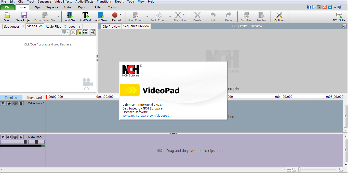Click the Clip Preview tab
The height and width of the screenshot is (173, 348).
tap(111, 26)
